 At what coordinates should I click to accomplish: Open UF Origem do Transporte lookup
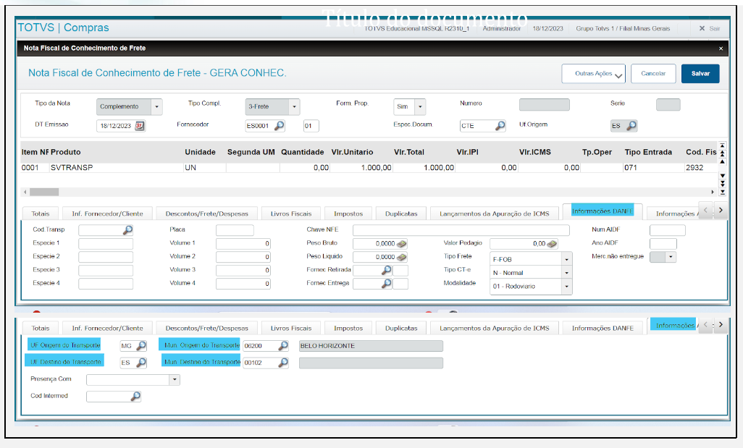[x=141, y=346]
